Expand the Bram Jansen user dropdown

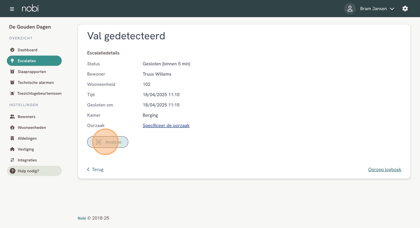pos(377,9)
